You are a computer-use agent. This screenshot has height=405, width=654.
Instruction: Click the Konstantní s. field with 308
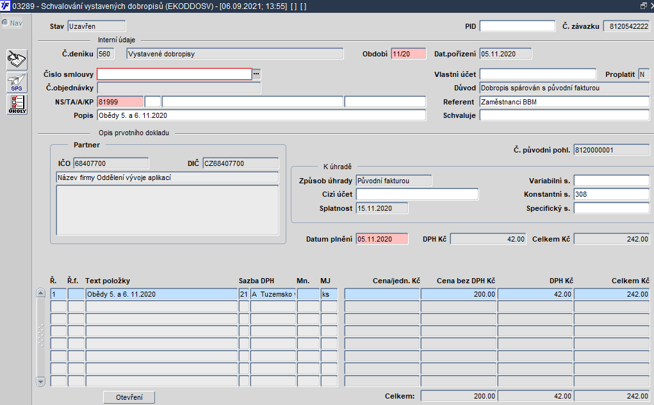click(611, 194)
